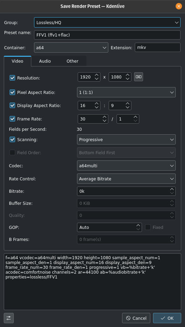Increase the display aspect ratio 16 value
185x327 pixels.
(97, 104)
